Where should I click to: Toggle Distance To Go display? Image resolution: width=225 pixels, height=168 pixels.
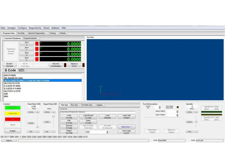point(74,65)
